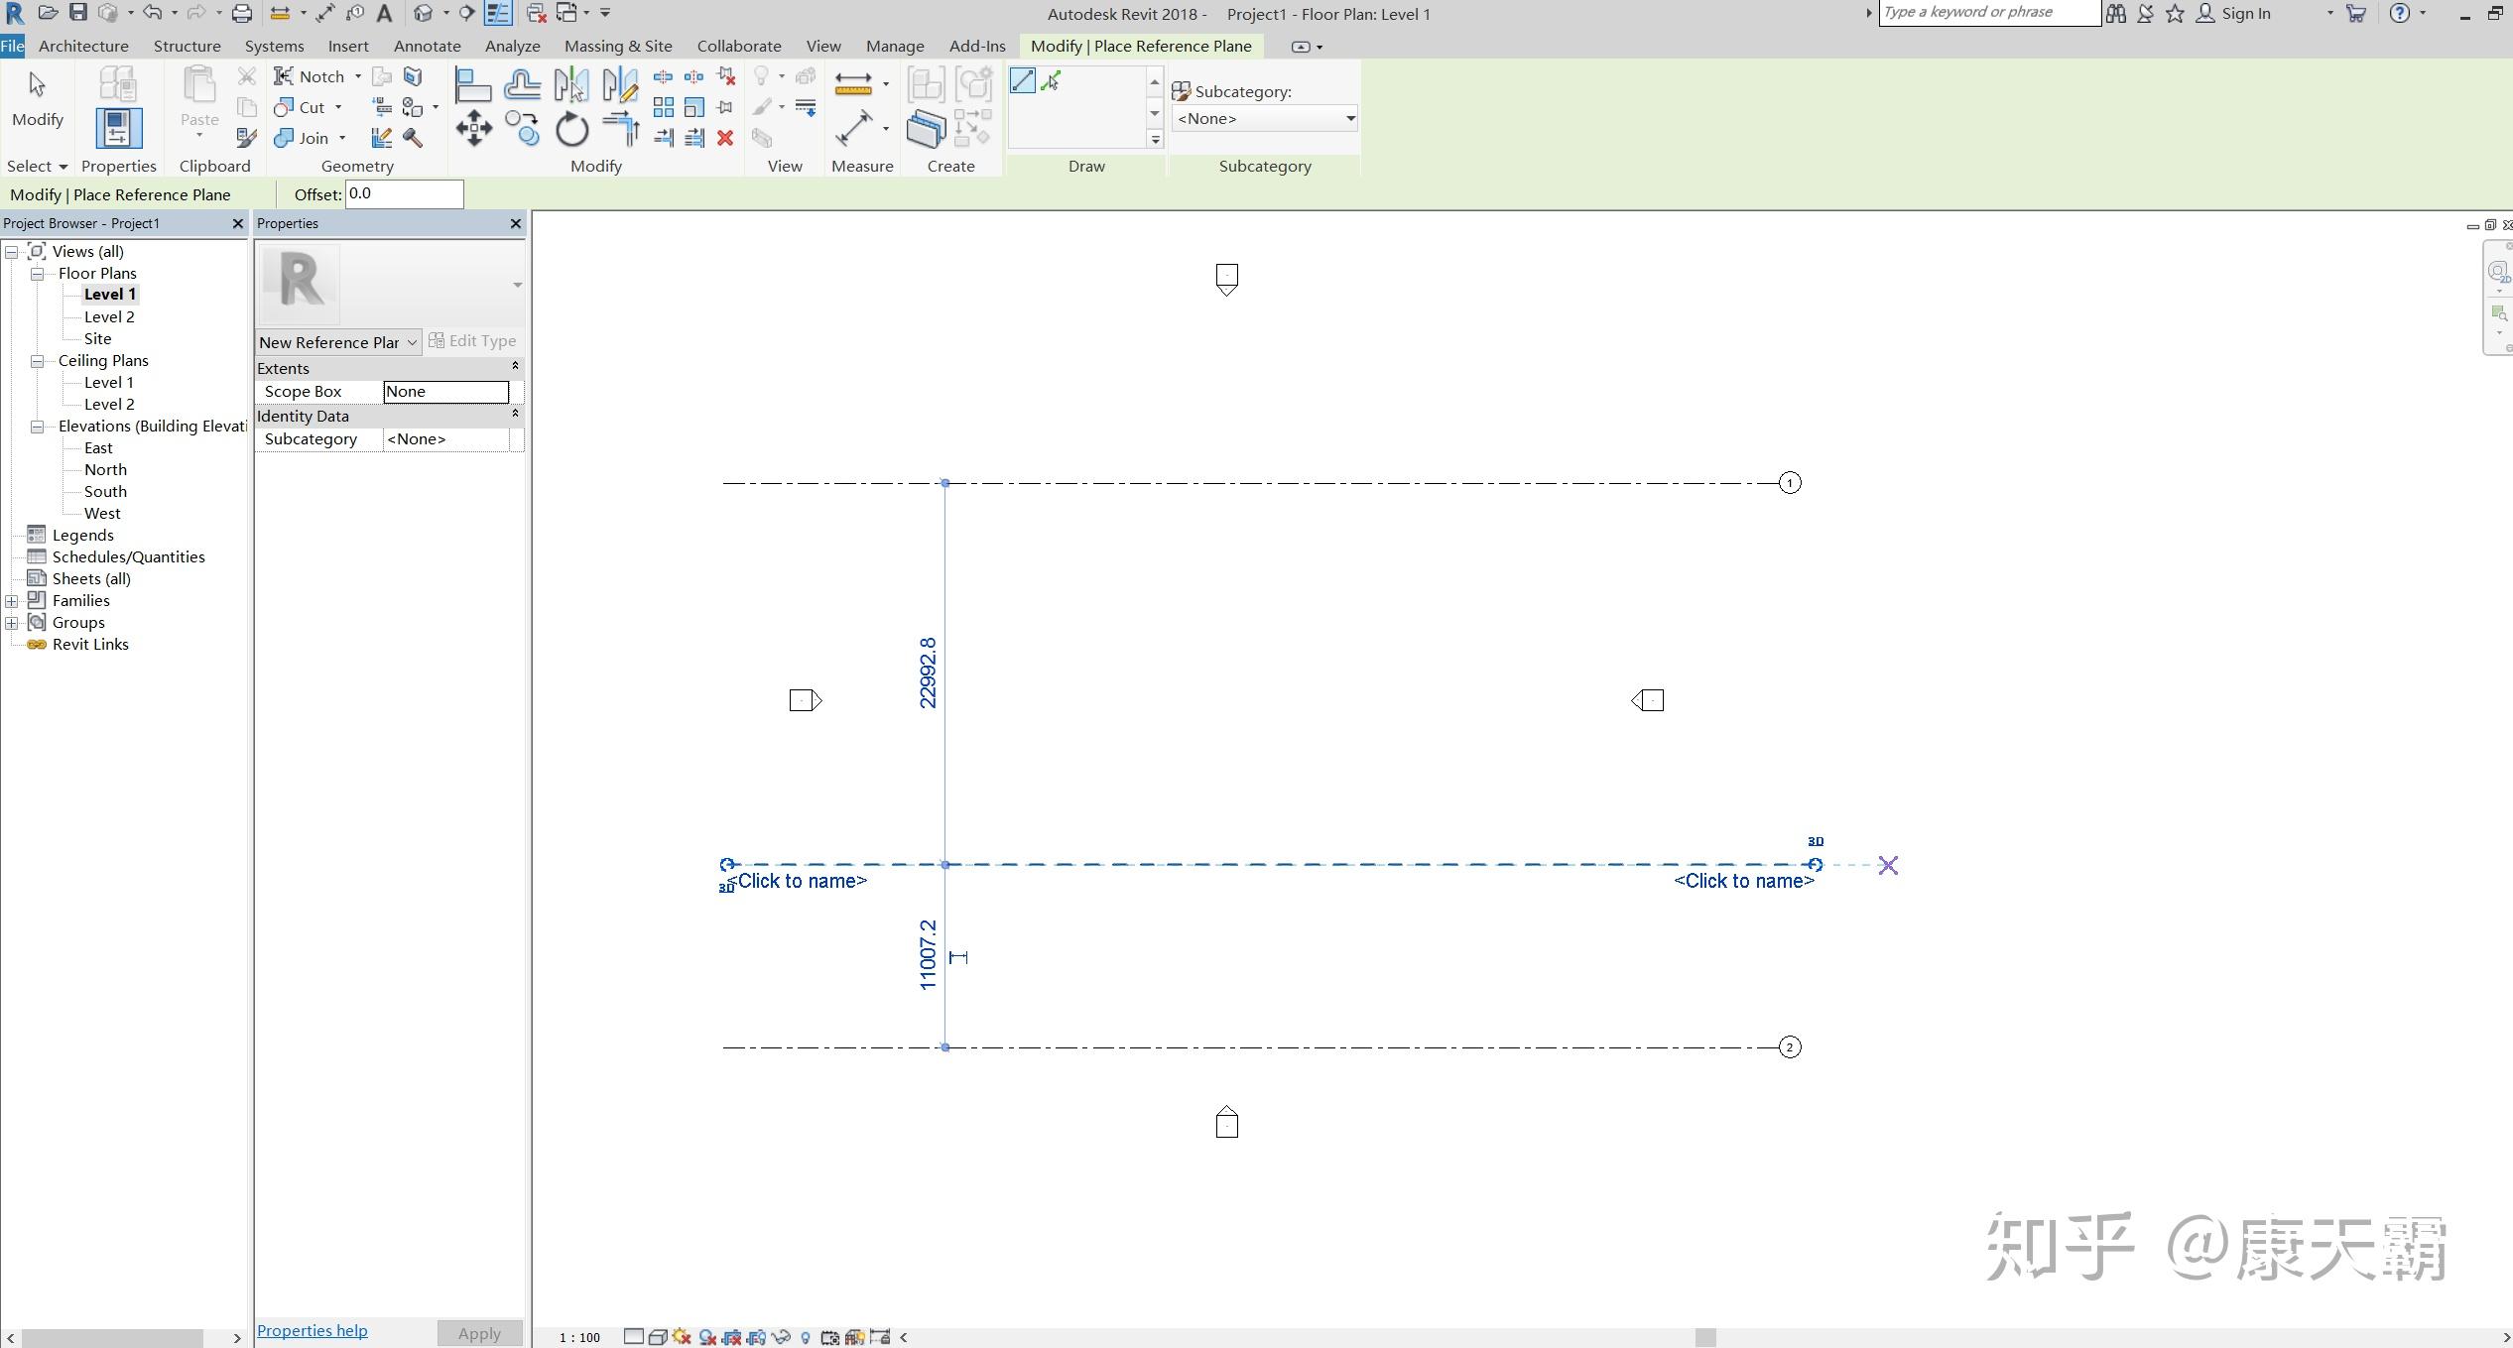Image resolution: width=2513 pixels, height=1348 pixels.
Task: Select the Align tool icon
Action: click(x=472, y=85)
